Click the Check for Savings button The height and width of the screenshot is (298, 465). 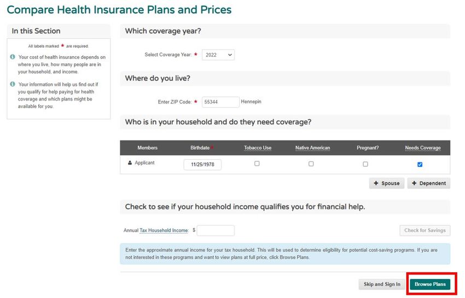[x=425, y=230]
